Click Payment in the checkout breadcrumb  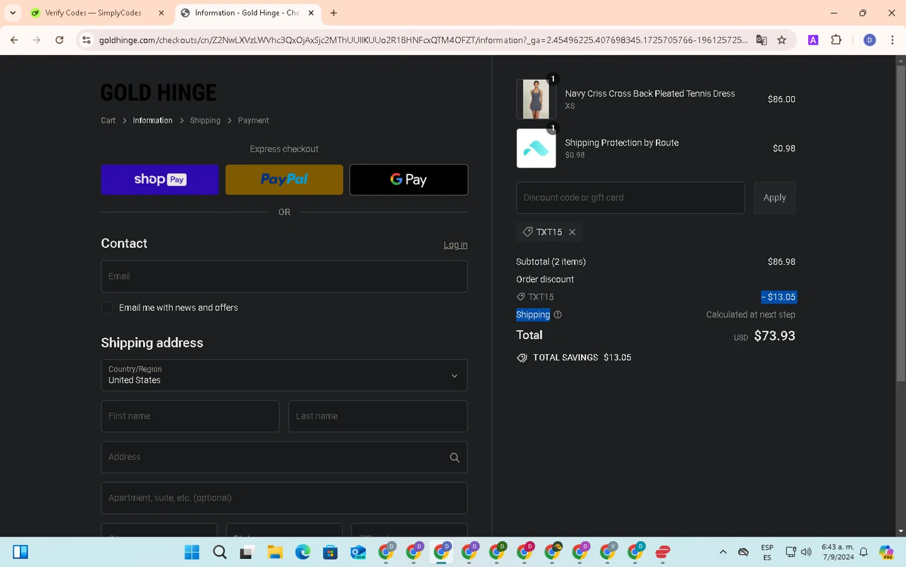pos(254,121)
